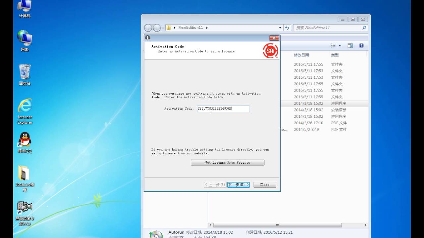The image size is (424, 238).
Task: Click the magnifier icon in the Explorer search box
Action: point(364,28)
